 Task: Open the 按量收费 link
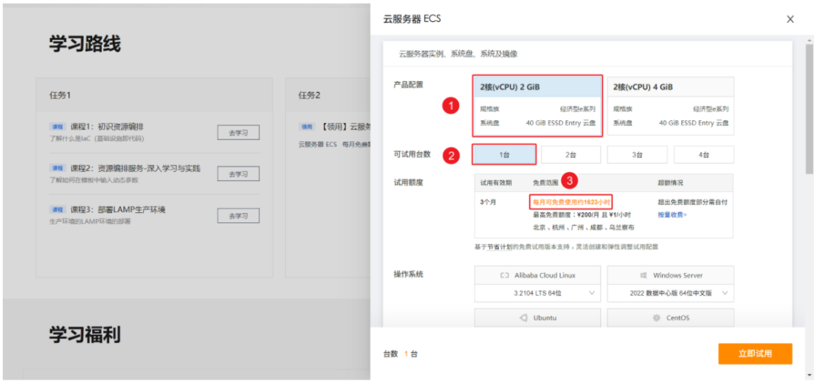click(x=672, y=214)
